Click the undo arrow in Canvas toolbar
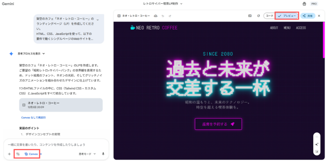The width and height of the screenshot is (326, 161). tap(163, 16)
